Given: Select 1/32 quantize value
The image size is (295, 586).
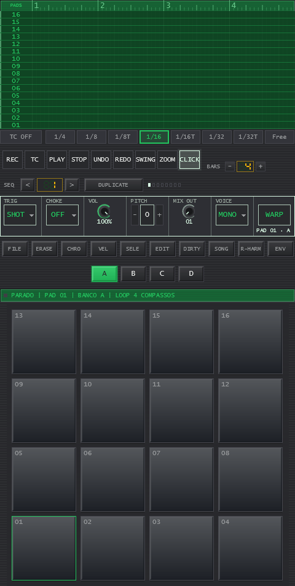Looking at the screenshot, I should [x=217, y=137].
